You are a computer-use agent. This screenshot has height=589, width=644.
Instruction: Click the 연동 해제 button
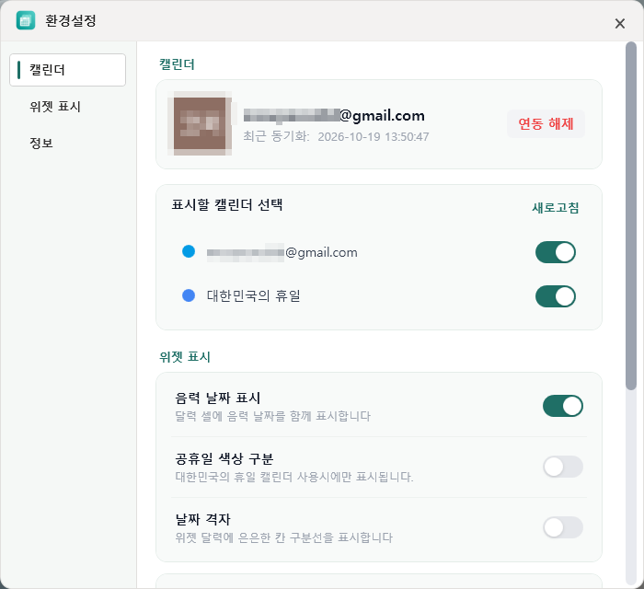pyautogui.click(x=546, y=123)
